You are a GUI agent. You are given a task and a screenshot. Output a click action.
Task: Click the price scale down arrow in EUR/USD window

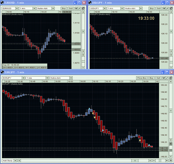[x=83, y=51]
